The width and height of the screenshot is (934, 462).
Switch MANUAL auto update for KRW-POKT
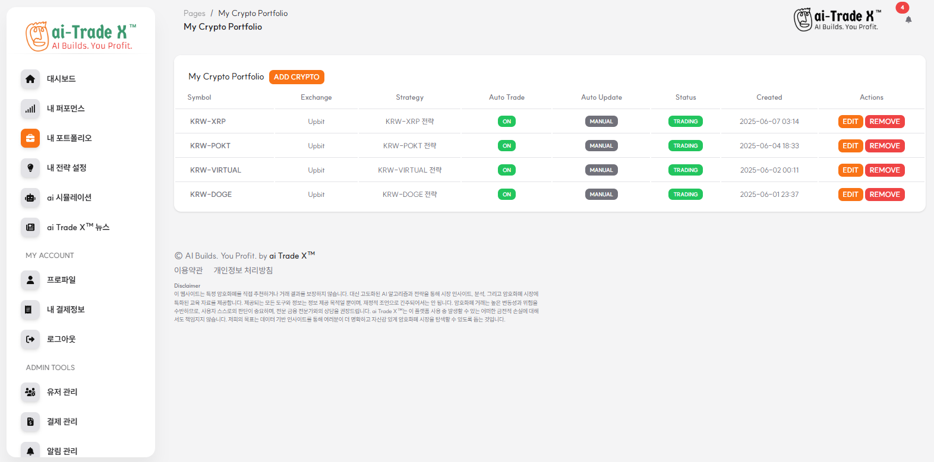(x=601, y=146)
